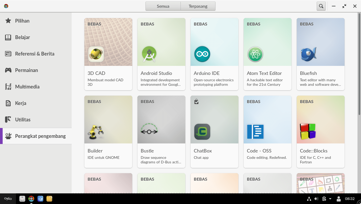Click the Arduino IDE title text
361x204 pixels.
[x=207, y=73]
